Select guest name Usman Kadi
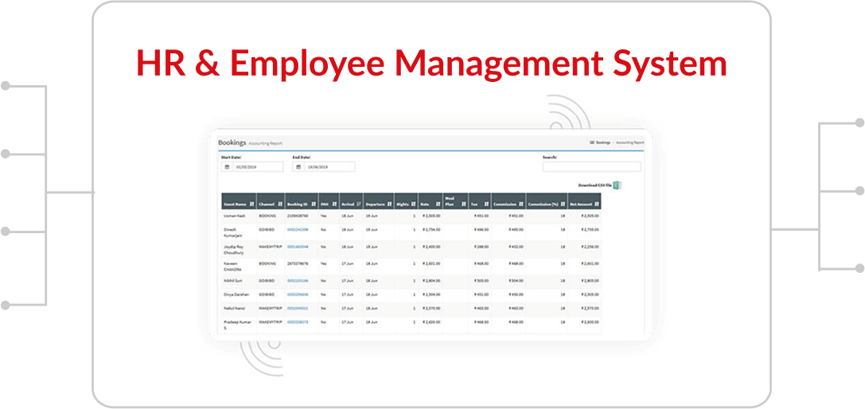 click(x=233, y=216)
